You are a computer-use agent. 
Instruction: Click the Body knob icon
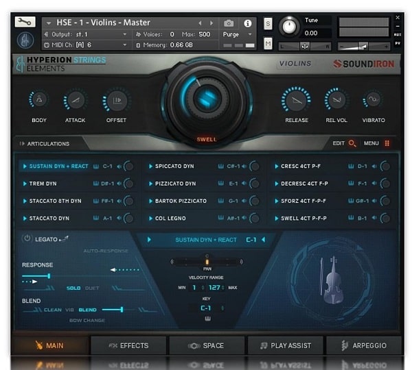pos(39,99)
